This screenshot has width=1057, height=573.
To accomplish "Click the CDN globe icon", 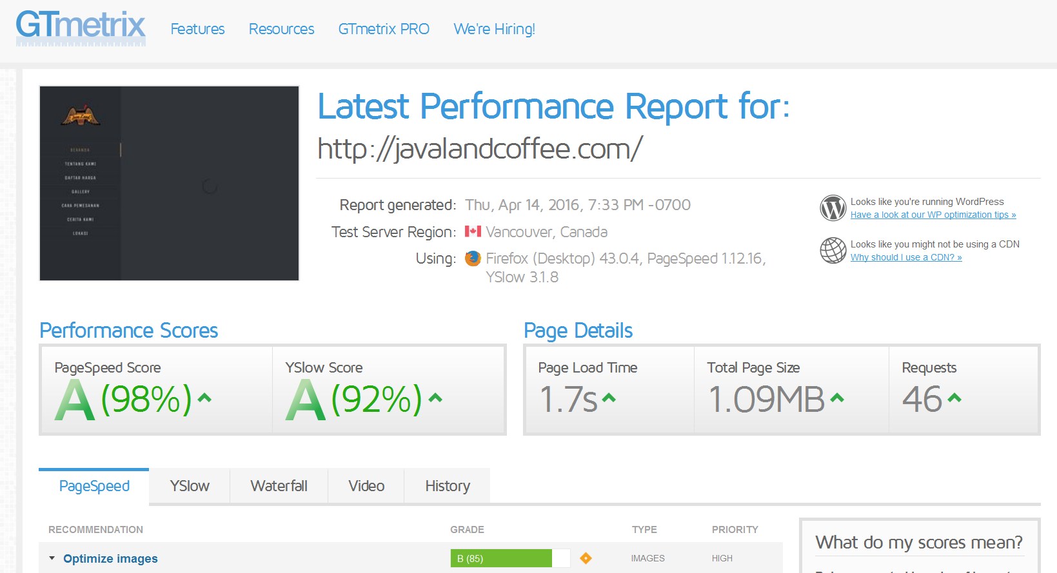I will pos(833,250).
